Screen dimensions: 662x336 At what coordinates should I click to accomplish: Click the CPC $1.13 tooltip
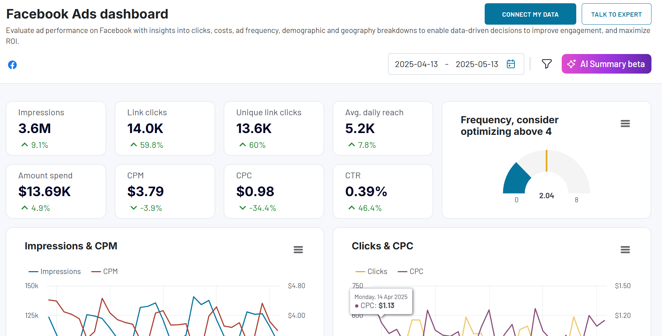[381, 301]
